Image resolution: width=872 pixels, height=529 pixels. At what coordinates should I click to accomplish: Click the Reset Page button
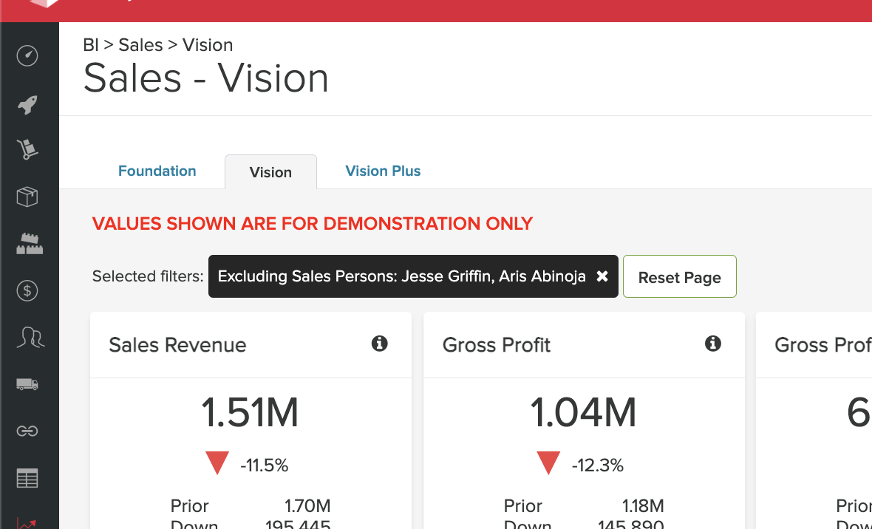[x=679, y=276]
